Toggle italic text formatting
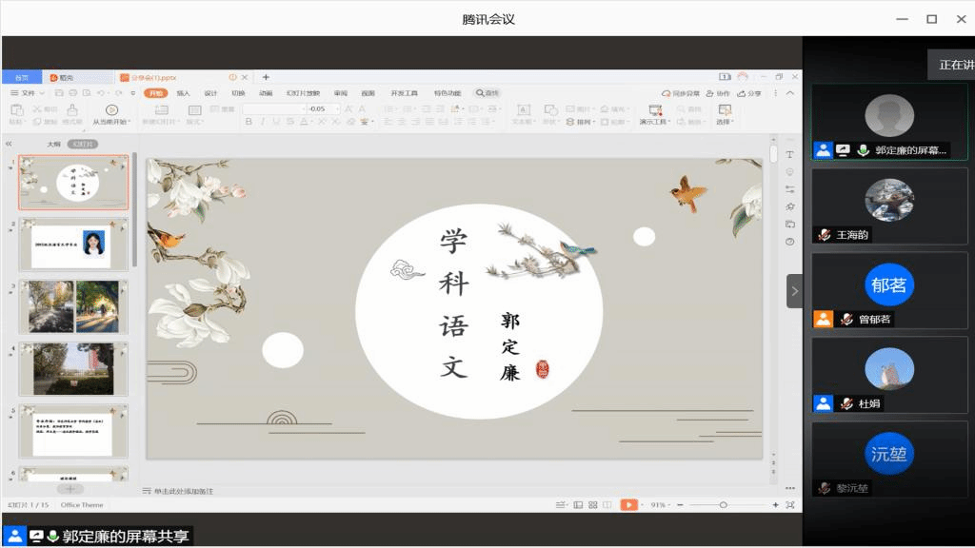This screenshot has height=548, width=975. pos(262,122)
